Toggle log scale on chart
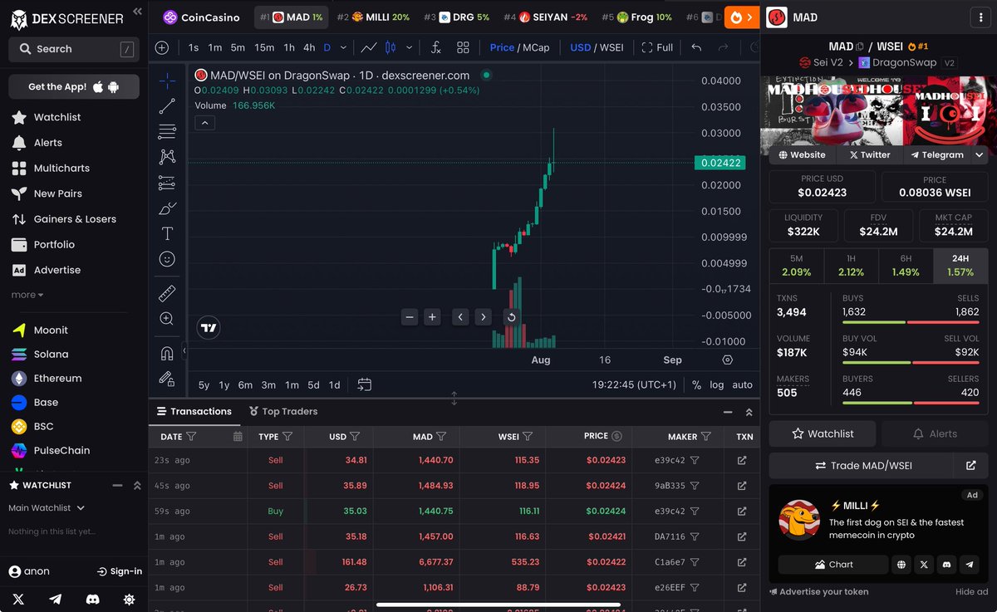Viewport: 997px width, 612px height. (716, 384)
